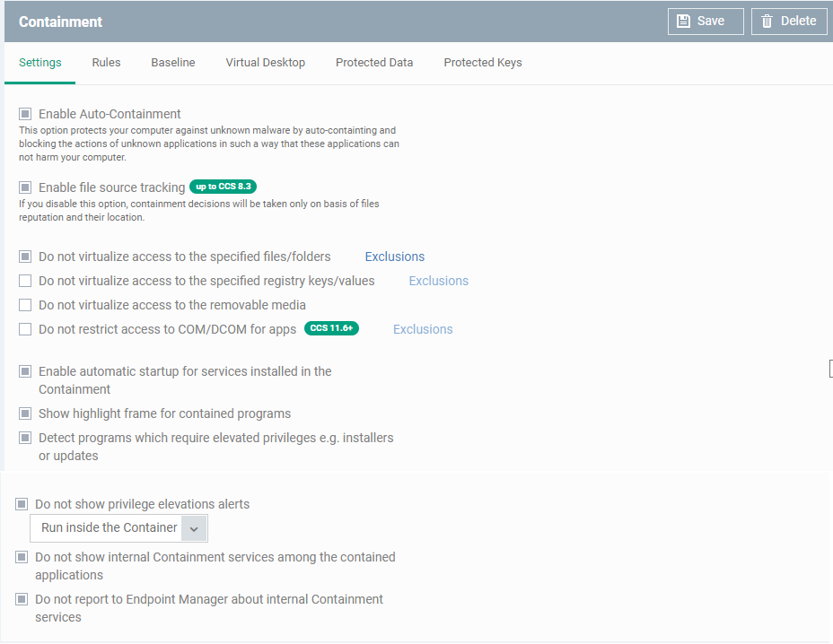Open Exclusions link for COM/DCOM apps

[423, 329]
